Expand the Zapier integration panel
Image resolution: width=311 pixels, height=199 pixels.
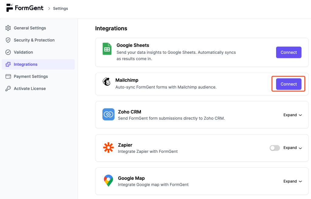pos(292,148)
